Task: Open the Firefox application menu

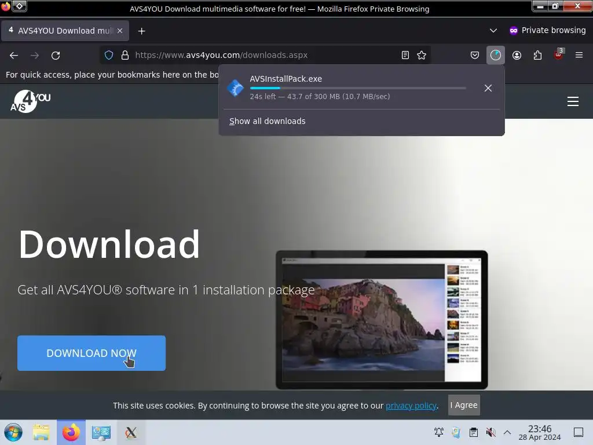Action: tap(579, 55)
